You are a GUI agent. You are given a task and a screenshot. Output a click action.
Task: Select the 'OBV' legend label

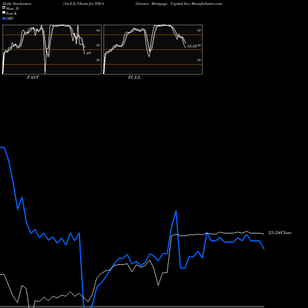[x=10, y=18]
